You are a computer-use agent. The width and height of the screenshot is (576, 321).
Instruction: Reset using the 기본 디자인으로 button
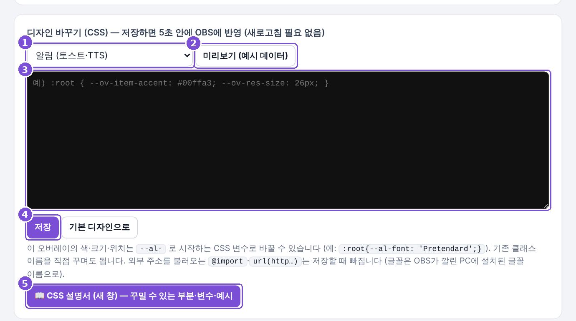pos(99,227)
